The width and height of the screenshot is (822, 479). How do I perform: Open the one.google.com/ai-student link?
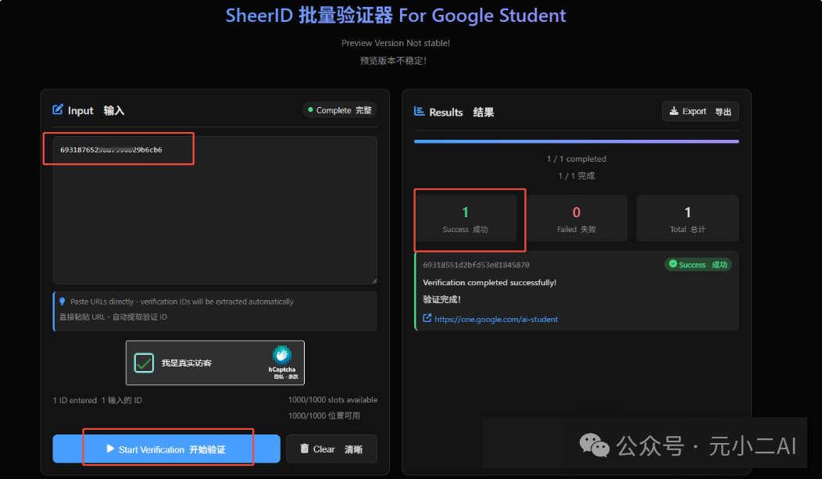point(496,319)
